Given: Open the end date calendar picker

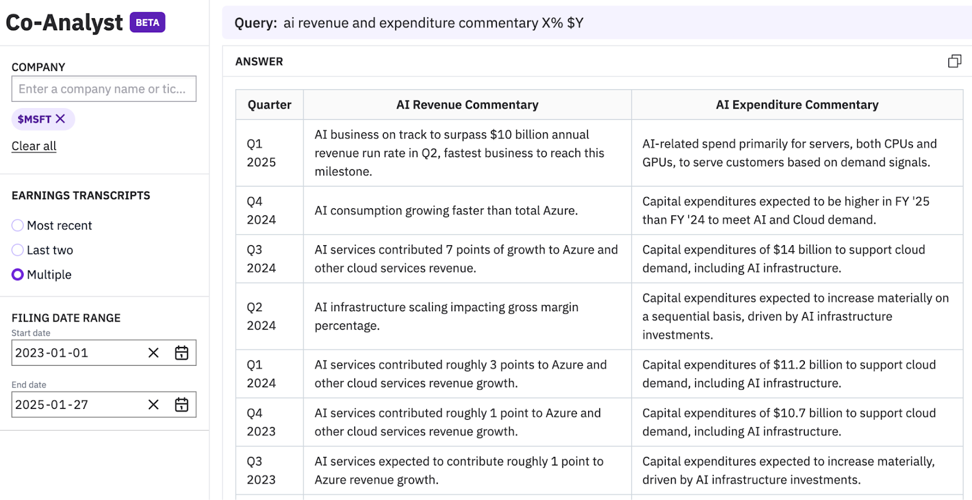Looking at the screenshot, I should click(182, 405).
